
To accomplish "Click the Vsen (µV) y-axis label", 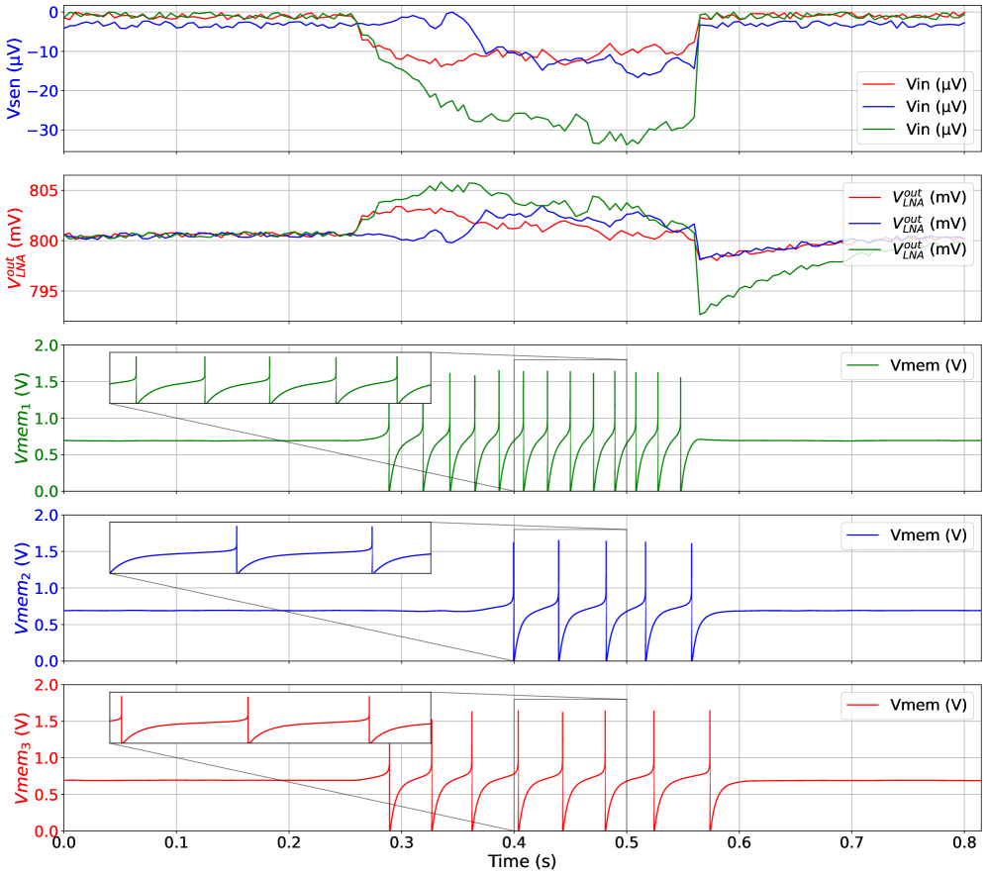I will pyautogui.click(x=14, y=78).
